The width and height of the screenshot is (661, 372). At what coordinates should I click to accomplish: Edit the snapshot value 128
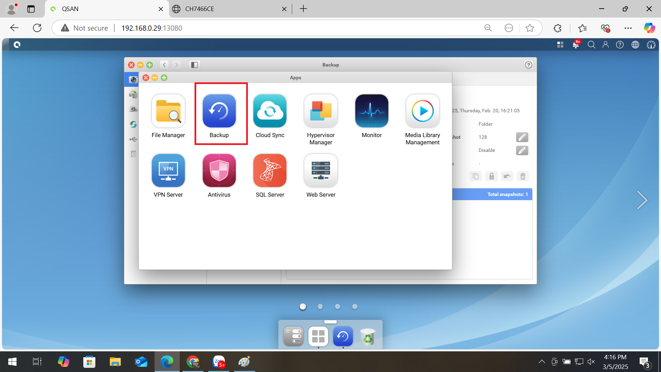coord(522,137)
